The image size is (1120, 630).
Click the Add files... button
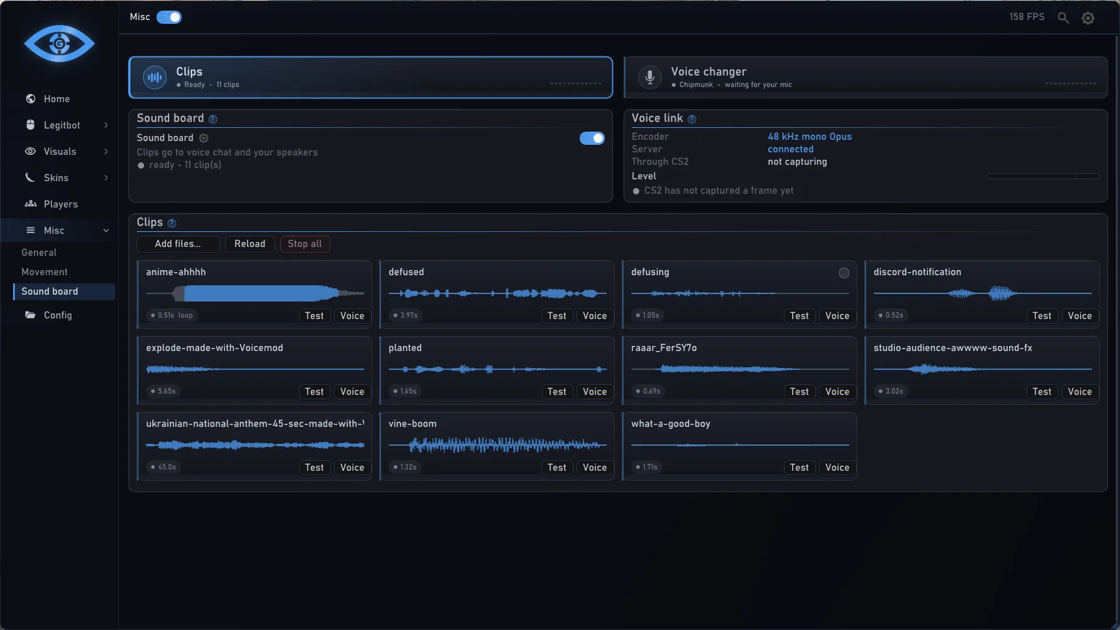click(x=178, y=244)
